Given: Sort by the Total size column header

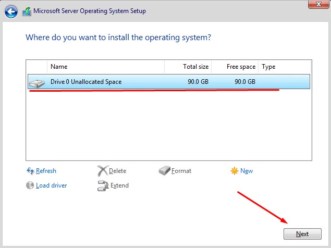Looking at the screenshot, I should click(188, 67).
